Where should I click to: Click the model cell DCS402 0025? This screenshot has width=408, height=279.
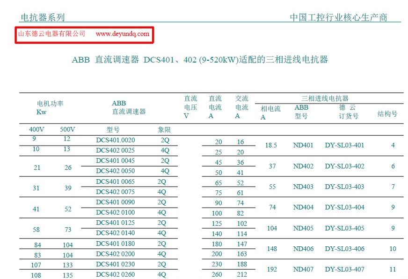click(116, 151)
